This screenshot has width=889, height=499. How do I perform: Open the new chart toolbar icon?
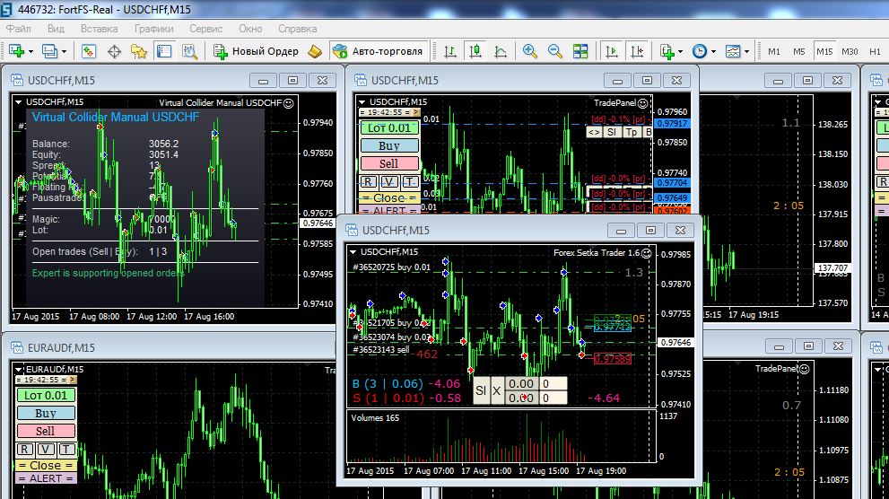[x=16, y=51]
